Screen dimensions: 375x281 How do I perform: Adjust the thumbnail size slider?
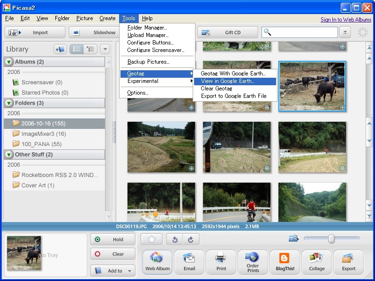pos(331,239)
